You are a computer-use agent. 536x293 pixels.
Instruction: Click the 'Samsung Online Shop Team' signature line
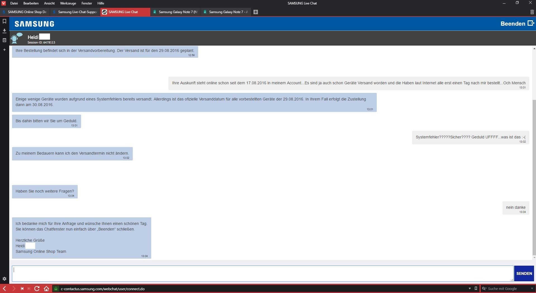(41, 251)
